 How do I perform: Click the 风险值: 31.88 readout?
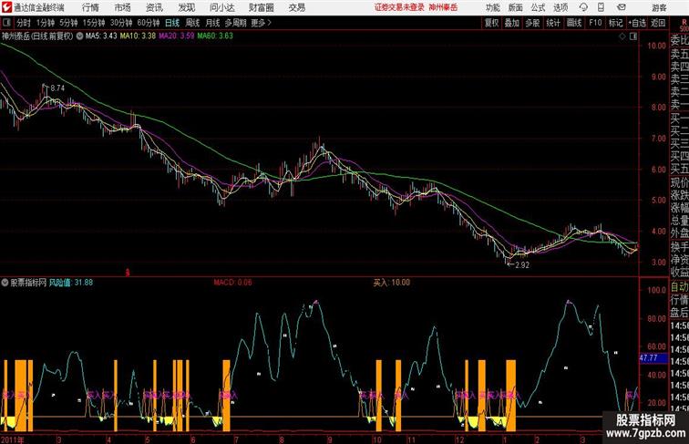(71, 283)
